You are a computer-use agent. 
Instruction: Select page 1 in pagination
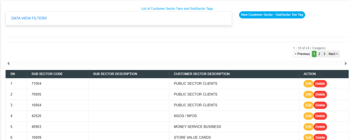[x=314, y=54]
